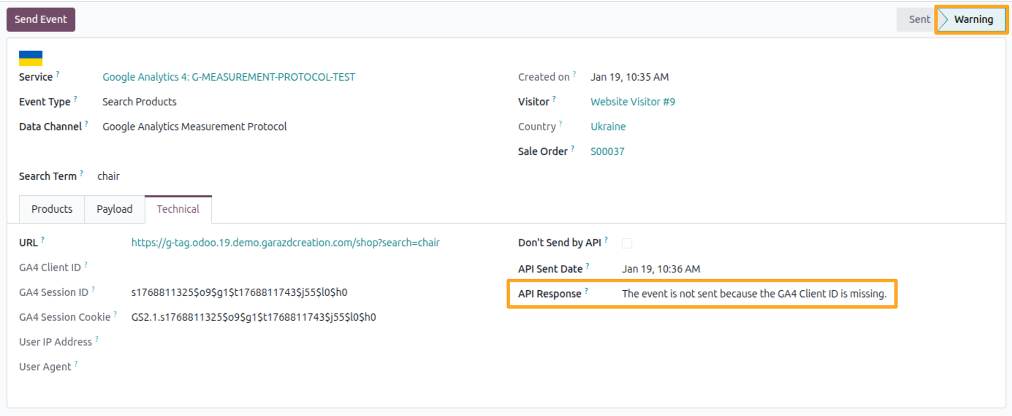Switch to the Products tab
This screenshot has width=1012, height=416.
52,209
